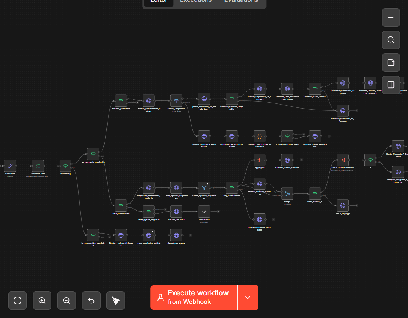Open workflow search using the magnifier icon
Screen dimensions: 408x318
391,40
